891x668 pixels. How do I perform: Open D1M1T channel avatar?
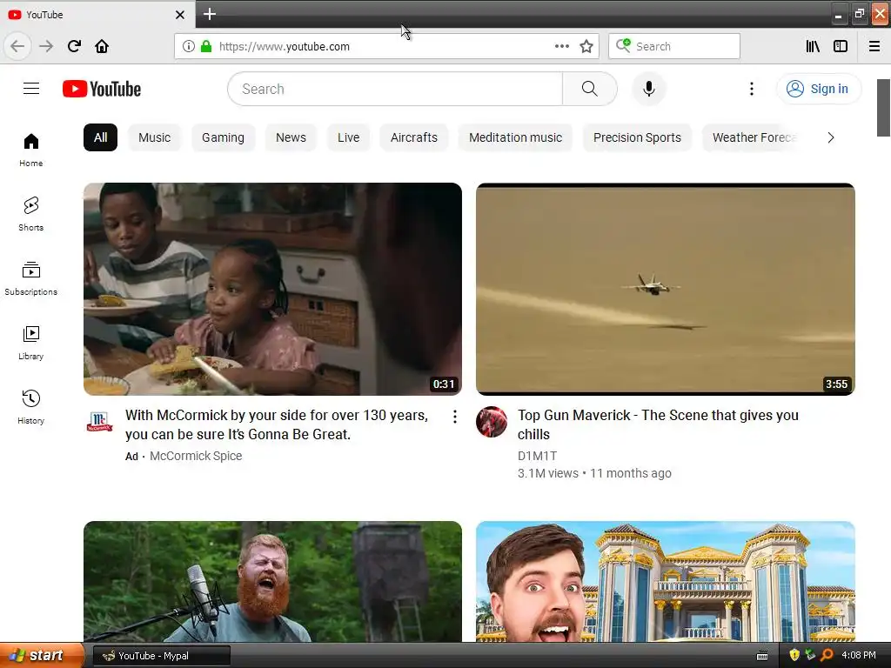click(492, 422)
